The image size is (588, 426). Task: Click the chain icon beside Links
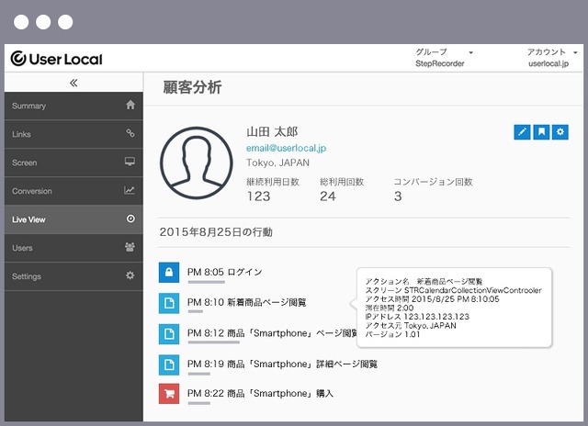(x=130, y=133)
